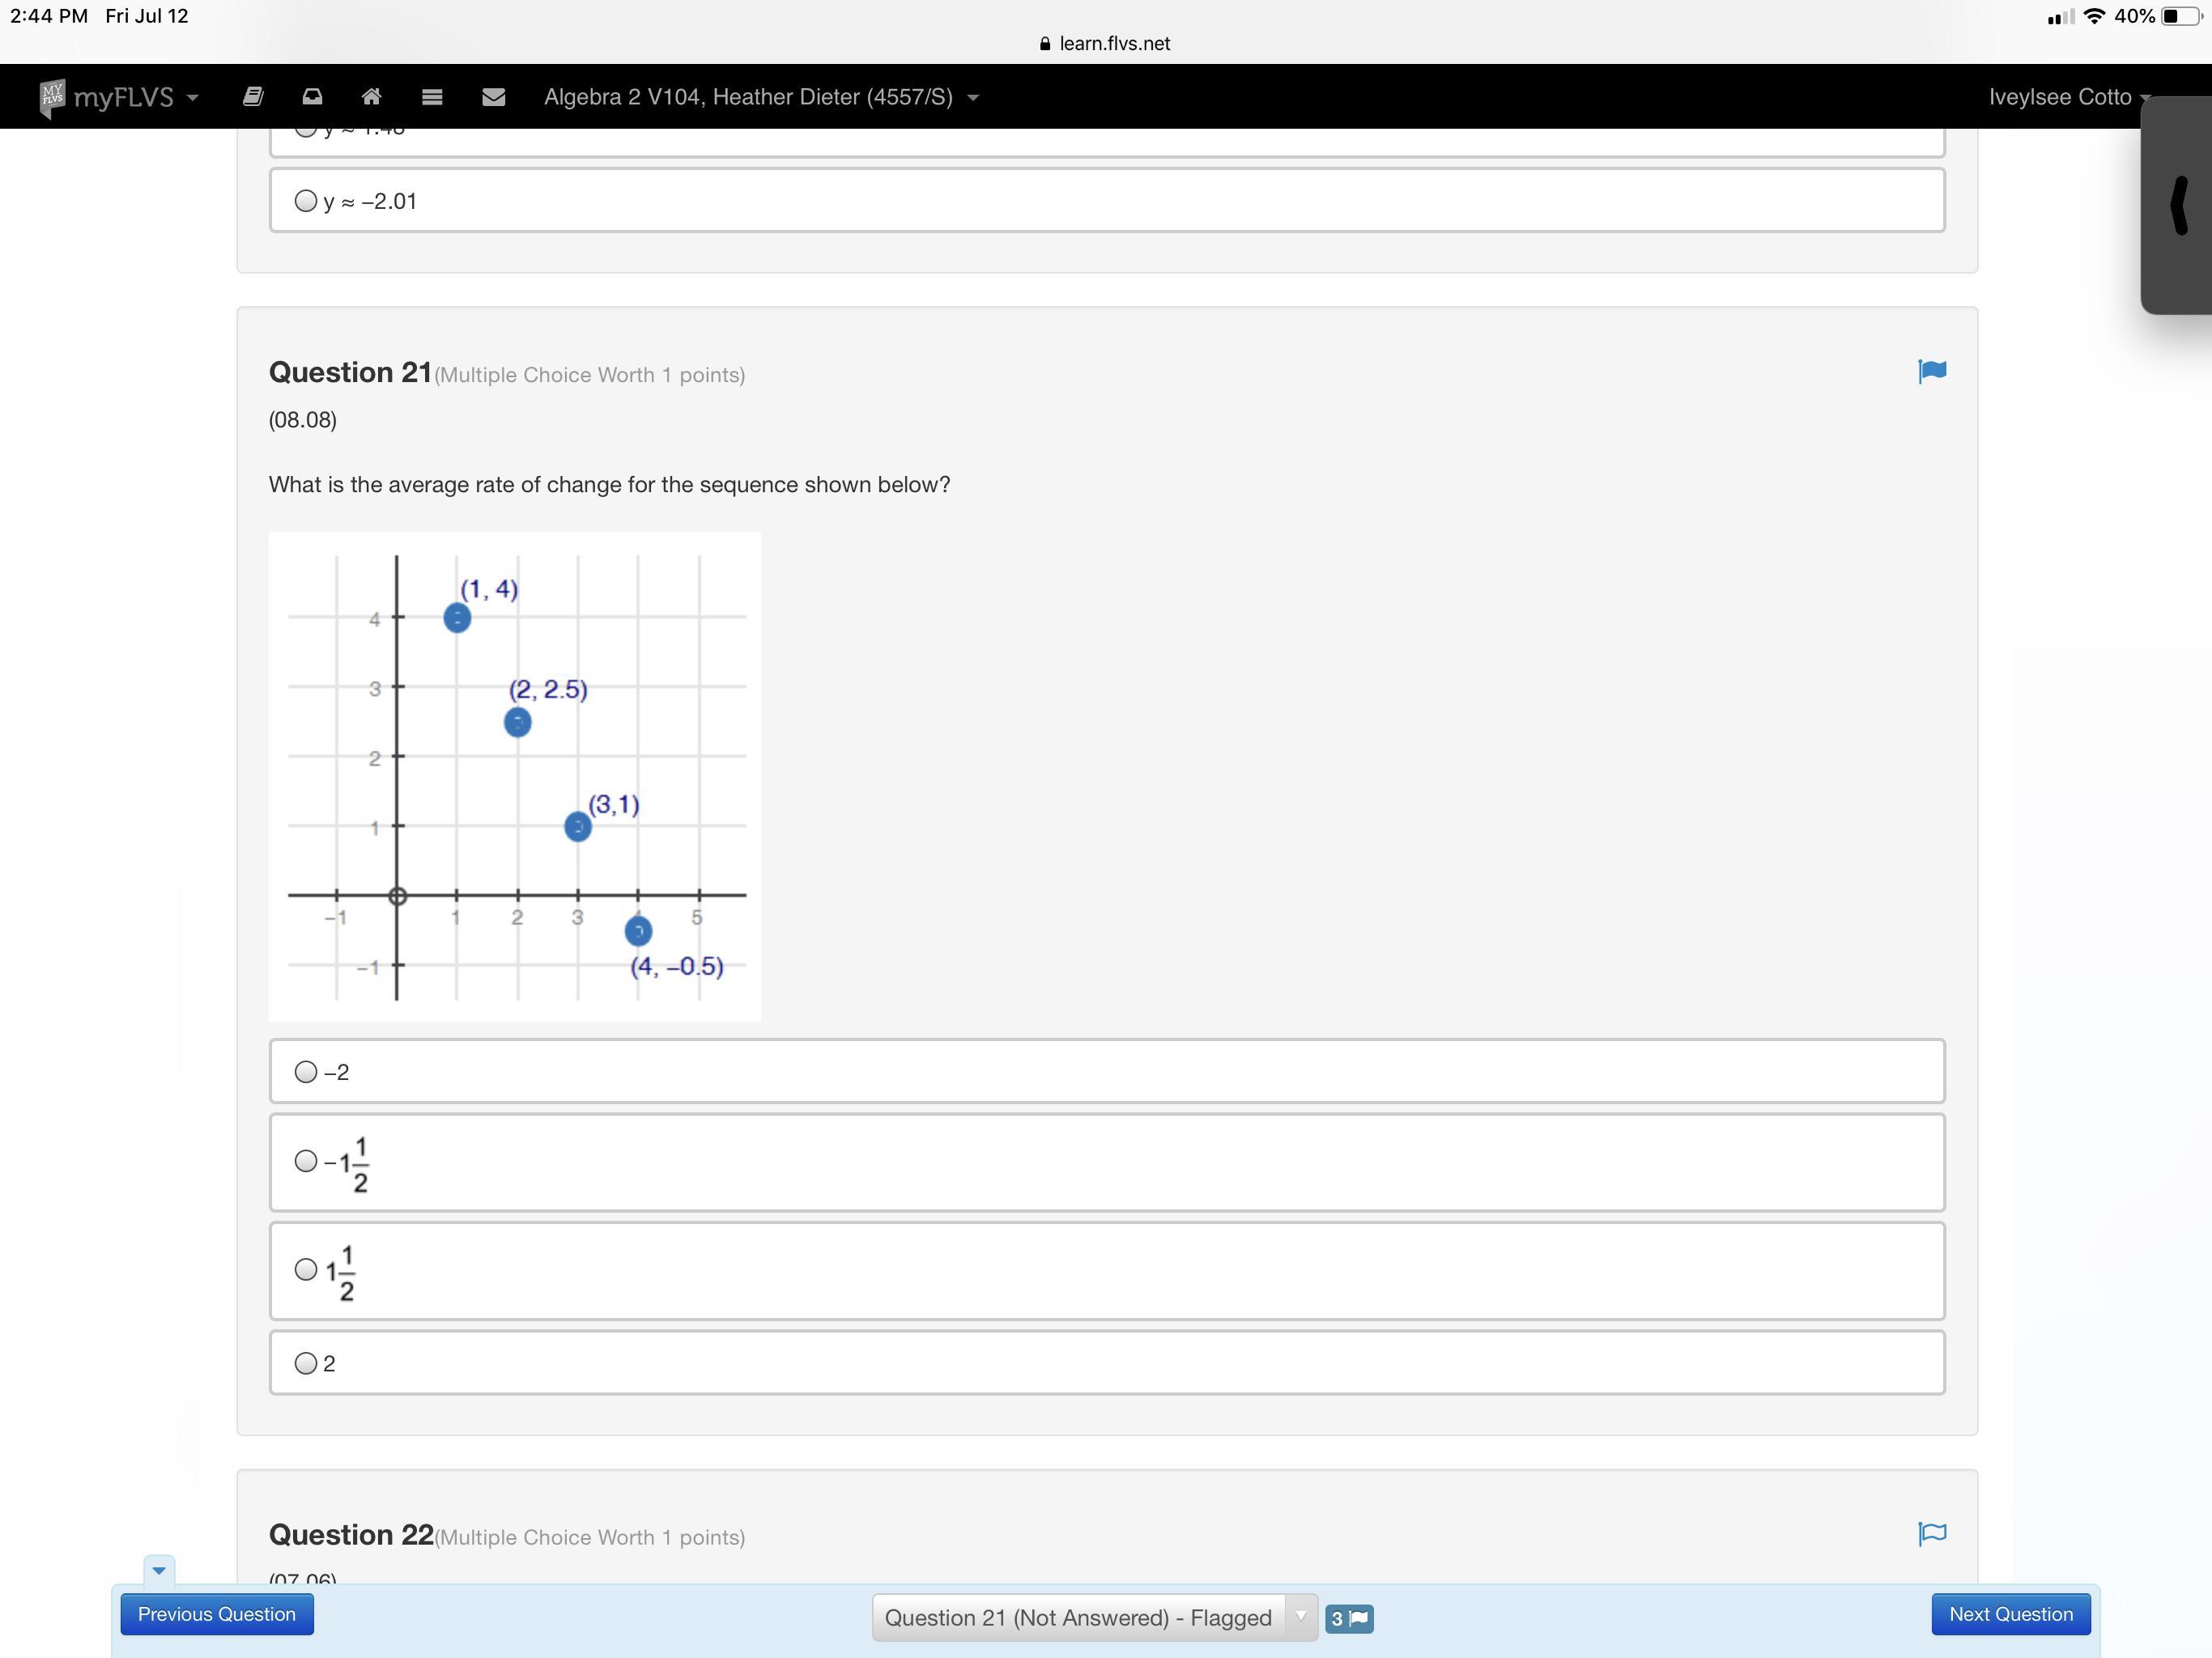Open the gradebook icon in navbar
The image size is (2212, 1658).
pyautogui.click(x=253, y=97)
